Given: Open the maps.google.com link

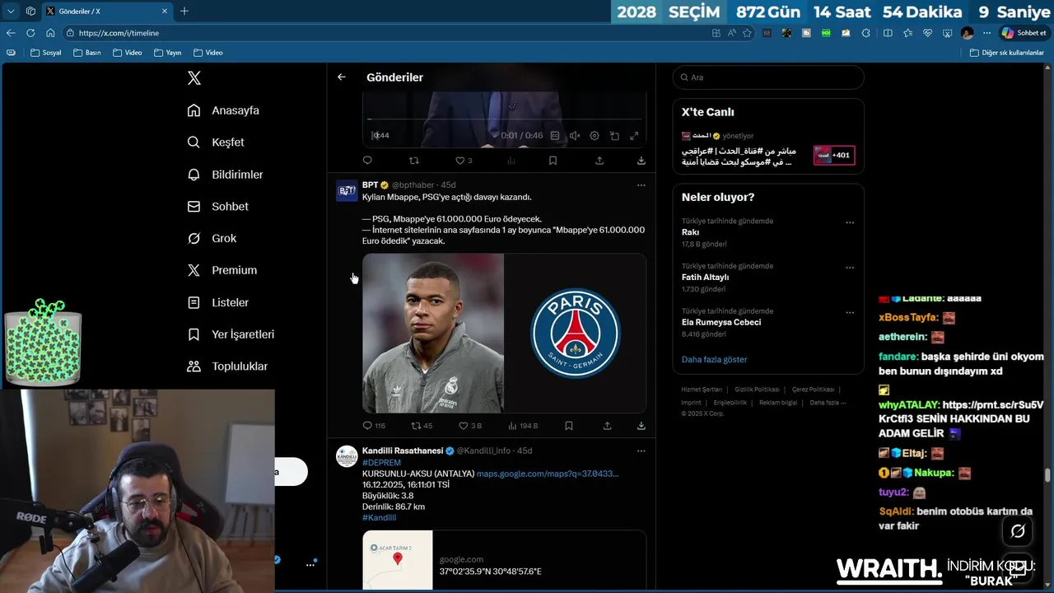Looking at the screenshot, I should pyautogui.click(x=548, y=474).
